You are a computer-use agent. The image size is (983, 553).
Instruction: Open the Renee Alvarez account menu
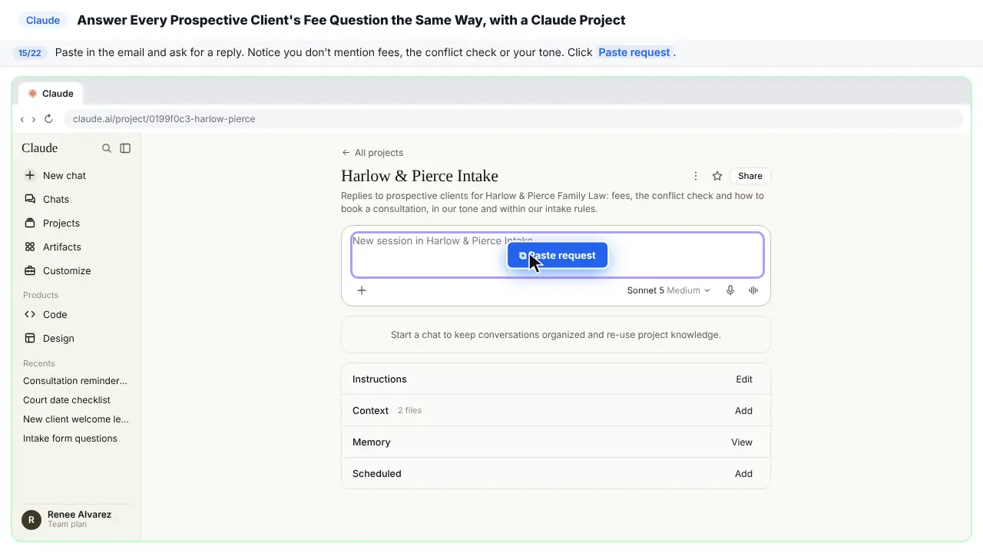75,519
